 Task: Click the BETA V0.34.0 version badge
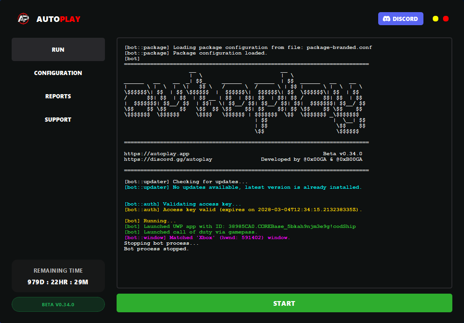tap(58, 304)
